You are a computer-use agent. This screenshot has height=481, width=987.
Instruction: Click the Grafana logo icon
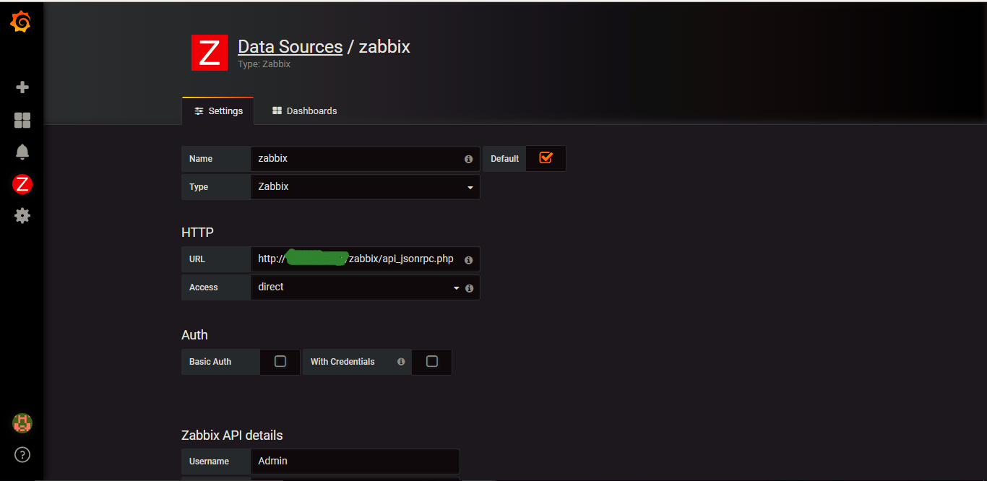[x=21, y=22]
